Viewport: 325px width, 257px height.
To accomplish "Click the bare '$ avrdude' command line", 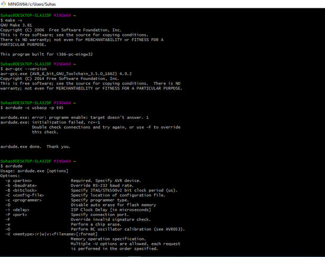I will pyautogui.click(x=12, y=166).
